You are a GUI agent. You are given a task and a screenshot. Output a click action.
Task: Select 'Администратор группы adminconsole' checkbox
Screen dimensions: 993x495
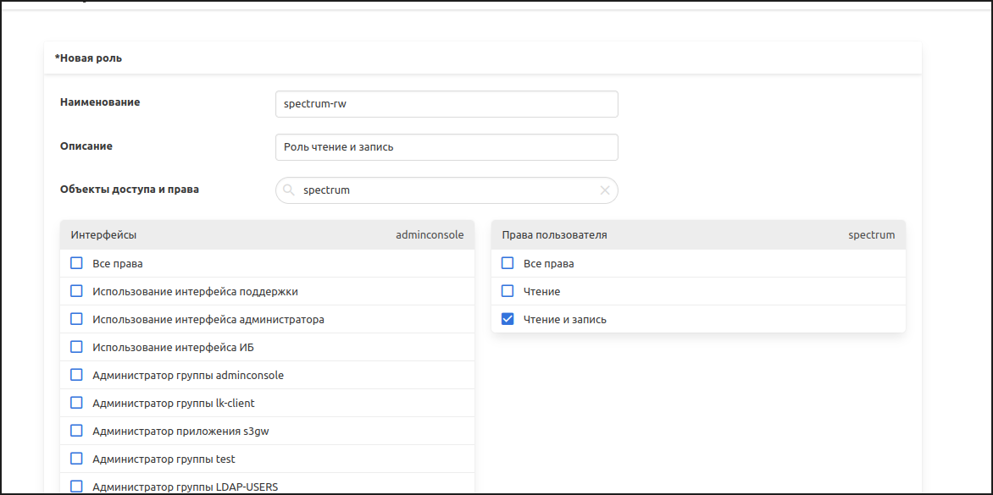pos(76,375)
